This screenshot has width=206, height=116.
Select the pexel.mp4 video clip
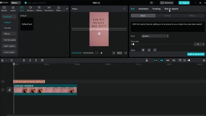(45, 90)
